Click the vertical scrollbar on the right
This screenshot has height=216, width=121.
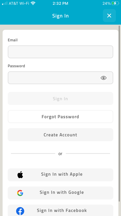pyautogui.click(x=119, y=113)
